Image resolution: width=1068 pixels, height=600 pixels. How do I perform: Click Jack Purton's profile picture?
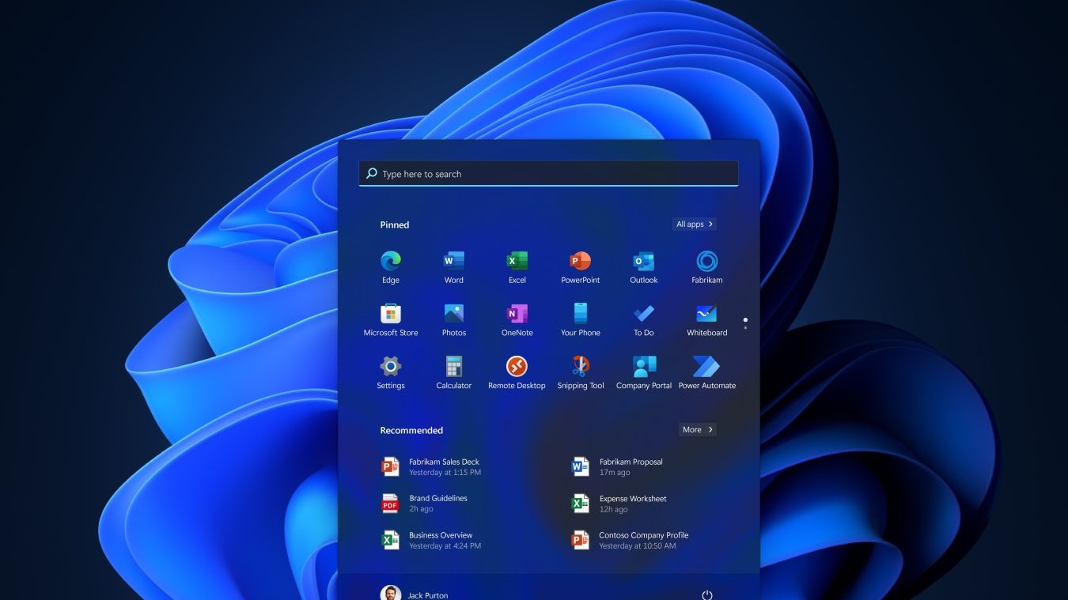391,594
